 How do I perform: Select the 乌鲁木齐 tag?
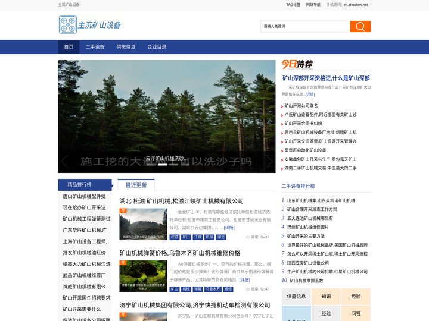213,289
